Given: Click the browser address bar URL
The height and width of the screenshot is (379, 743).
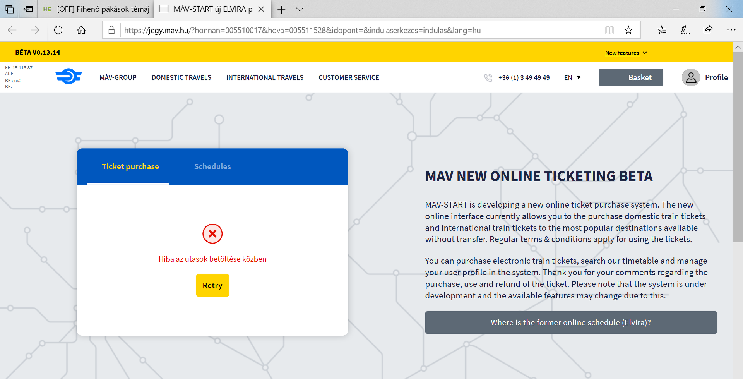Looking at the screenshot, I should 303,30.
